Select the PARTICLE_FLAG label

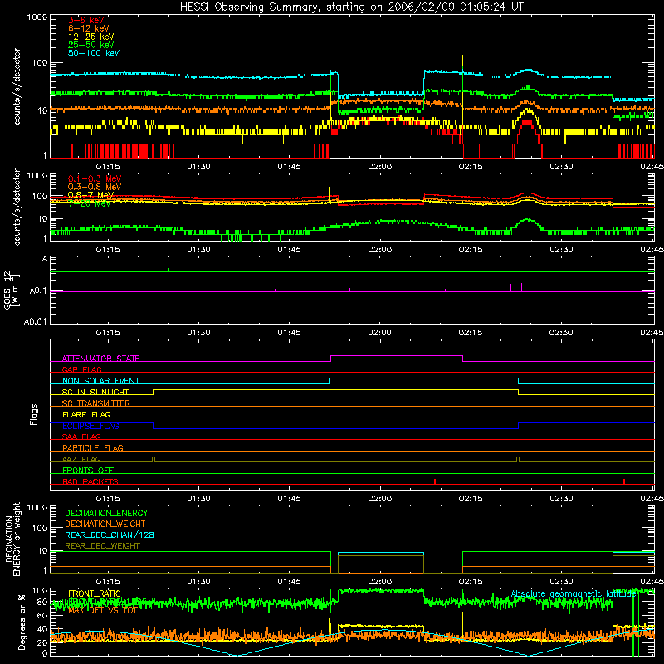click(93, 448)
